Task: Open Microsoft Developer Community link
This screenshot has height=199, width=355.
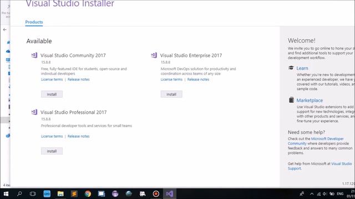Action: 316,141
